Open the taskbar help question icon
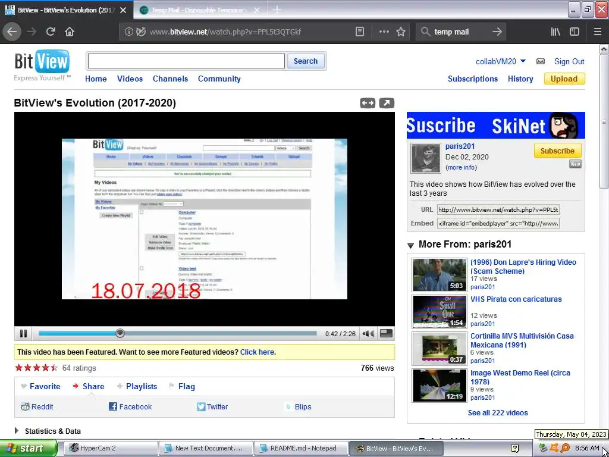The width and height of the screenshot is (609, 457). coord(514,449)
